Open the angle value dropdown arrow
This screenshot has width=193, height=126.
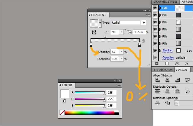click(121, 32)
